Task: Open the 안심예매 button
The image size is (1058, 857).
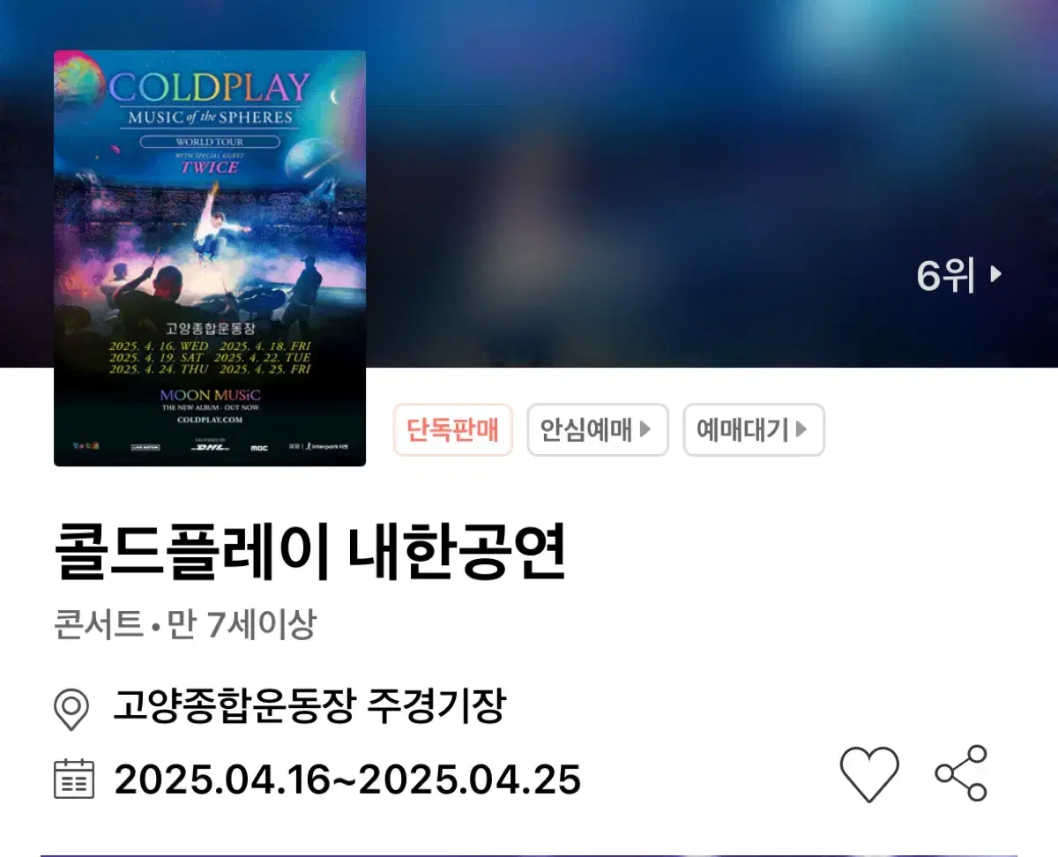Action: 598,430
